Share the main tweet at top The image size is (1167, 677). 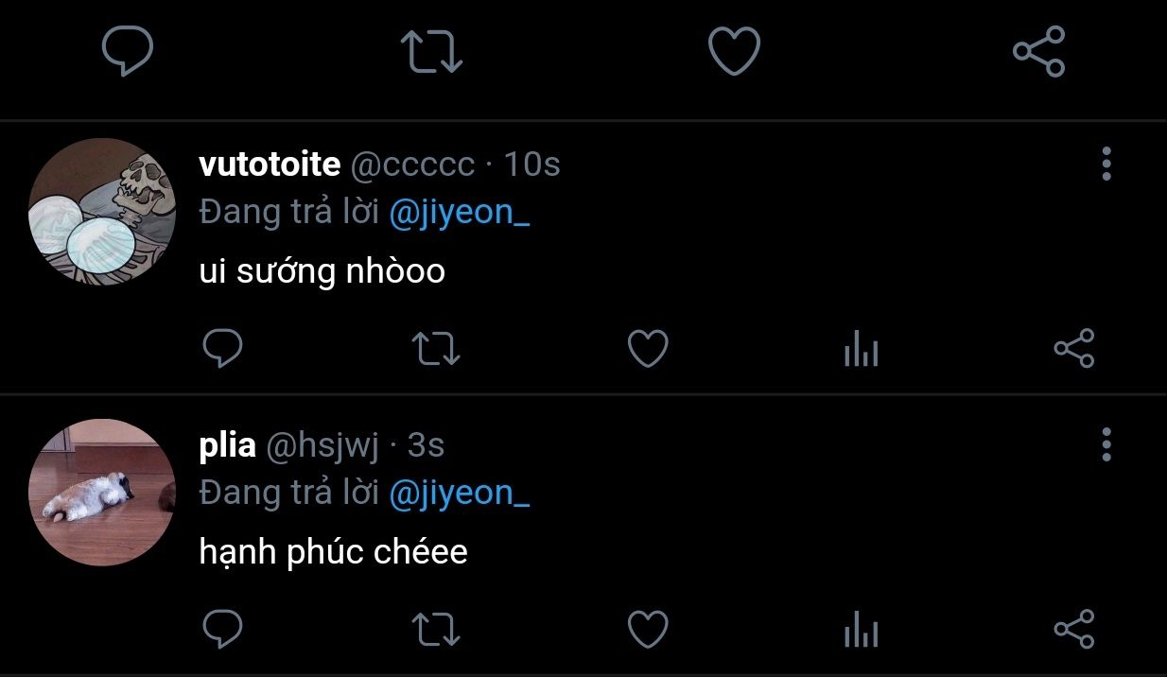point(1038,51)
